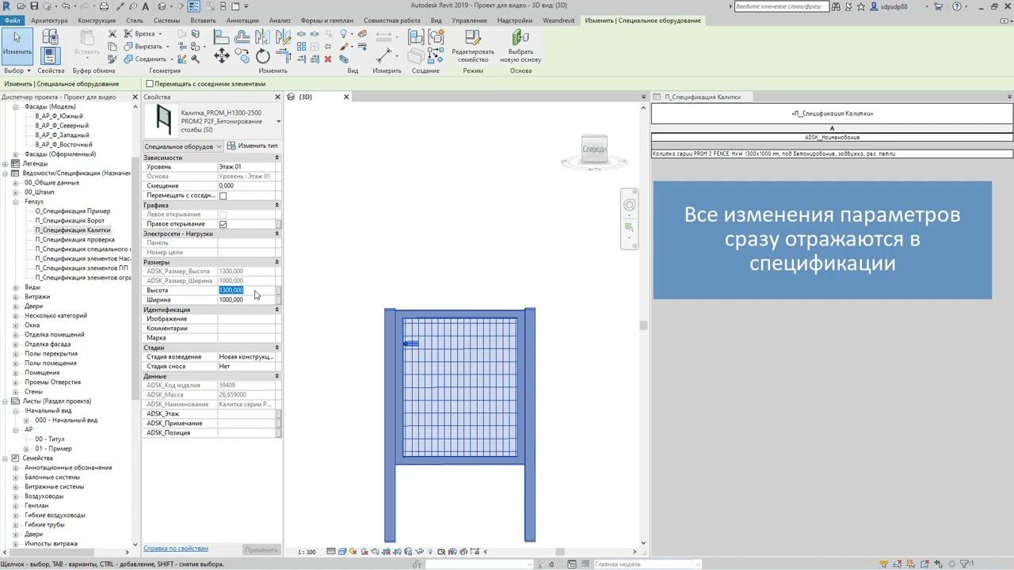Close the Диспетчер проекта panel
This screenshot has width=1014, height=570.
(x=135, y=97)
